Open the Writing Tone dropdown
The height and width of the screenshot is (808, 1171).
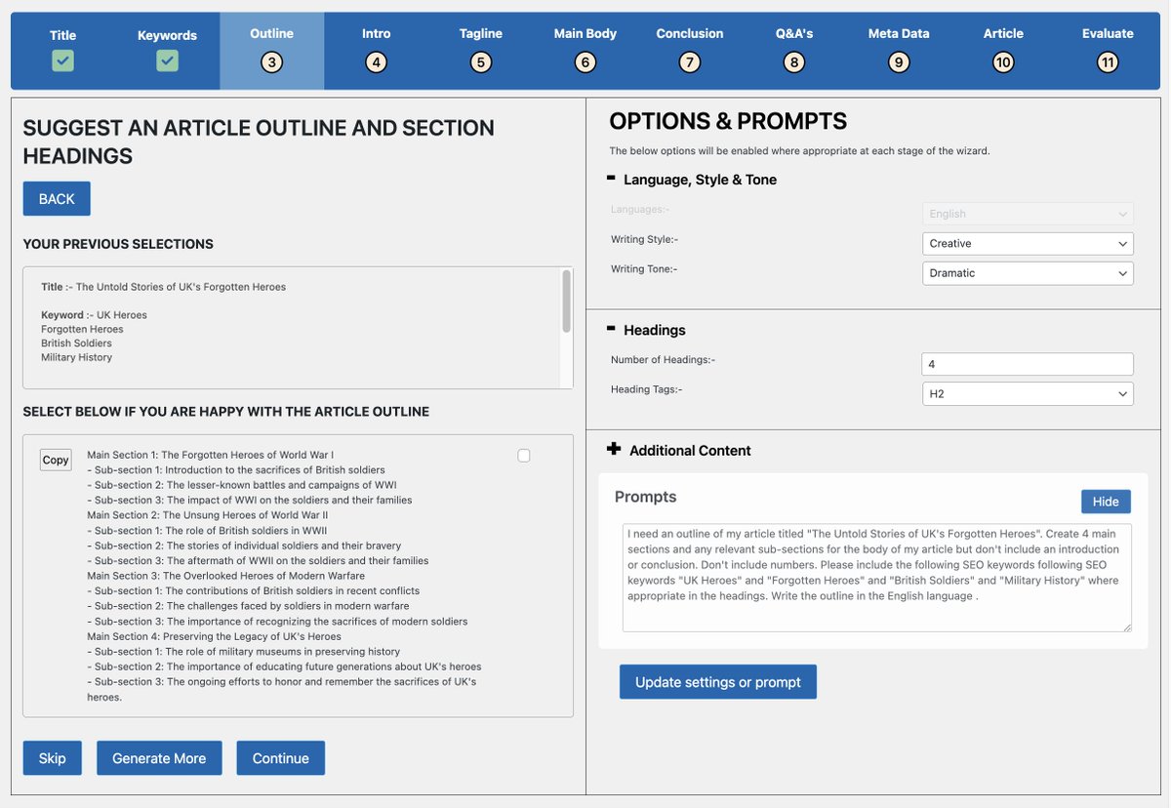tap(1028, 273)
